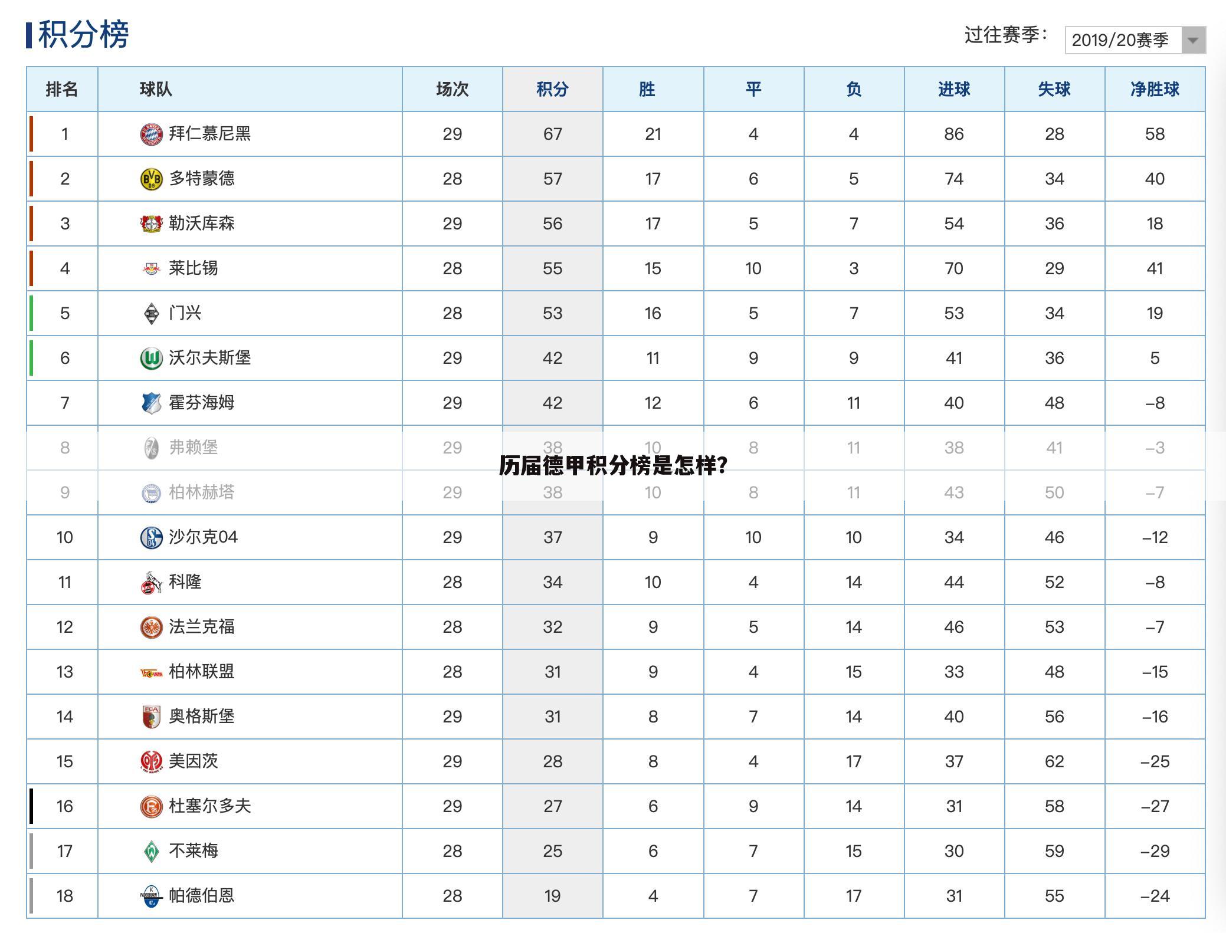This screenshot has height=933, width=1226.
Task: Click the Bayern Munich club logo
Action: [x=151, y=134]
